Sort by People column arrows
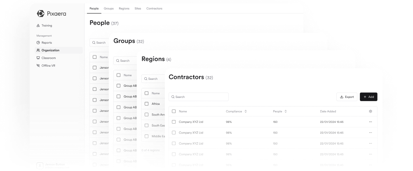This screenshot has height=171, width=413. [x=286, y=111]
